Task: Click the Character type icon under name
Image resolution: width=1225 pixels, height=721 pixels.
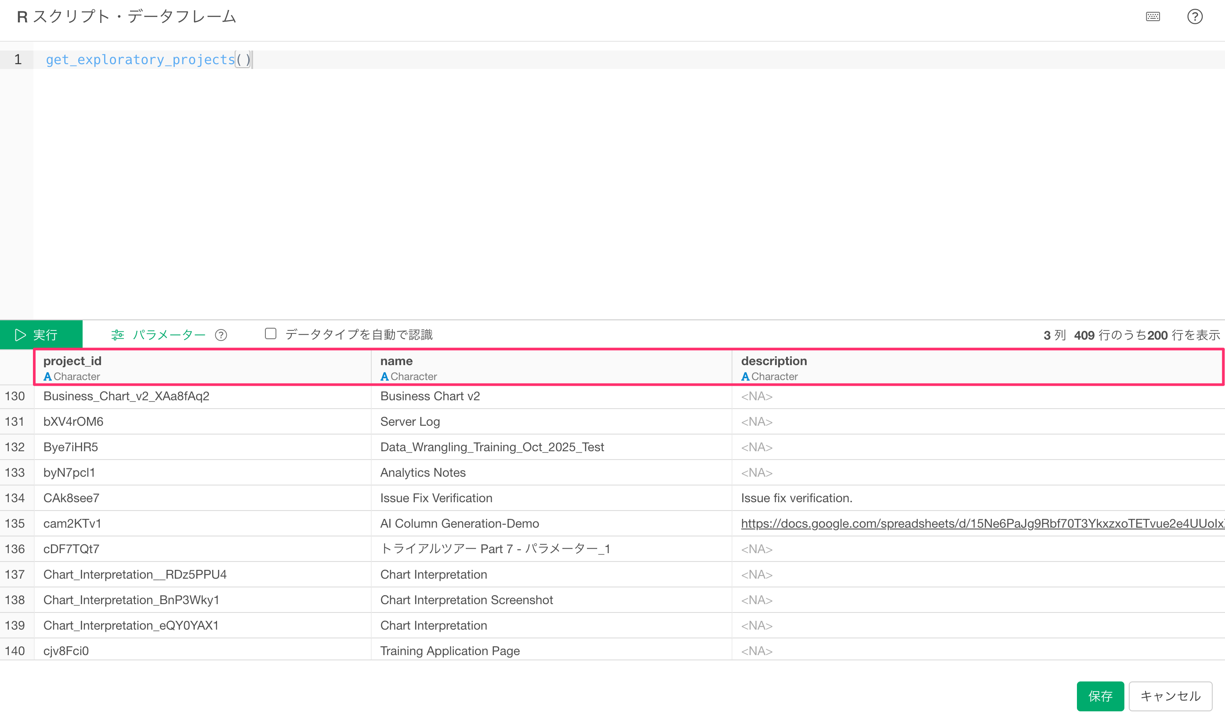Action: [x=384, y=376]
